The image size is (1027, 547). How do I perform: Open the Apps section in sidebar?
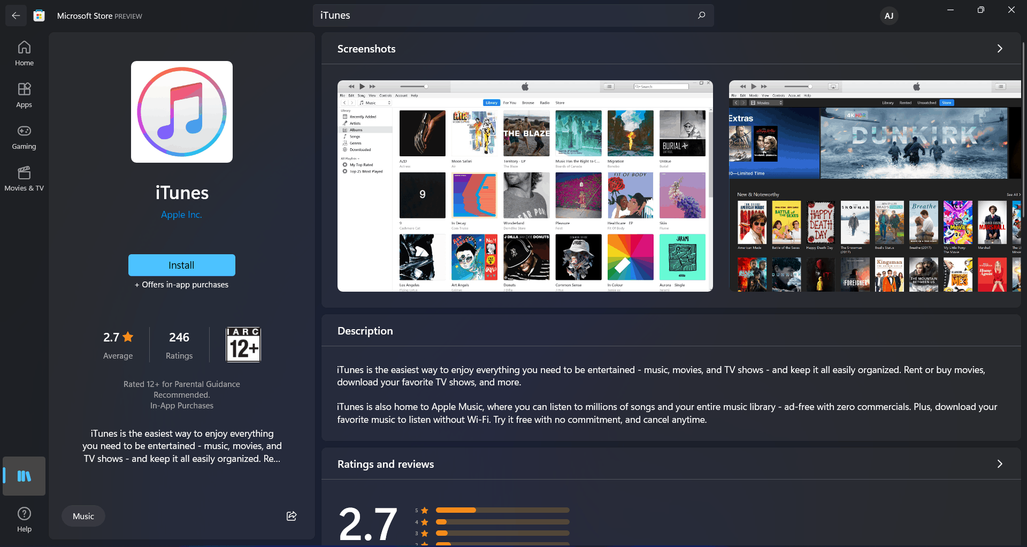point(24,95)
